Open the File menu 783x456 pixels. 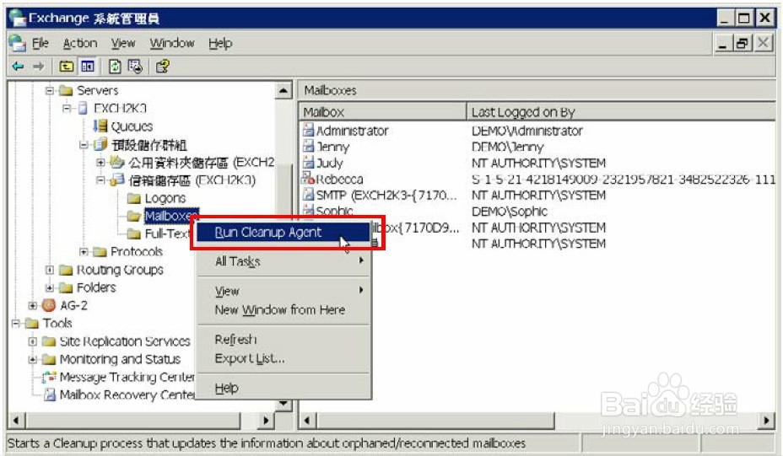coord(40,43)
